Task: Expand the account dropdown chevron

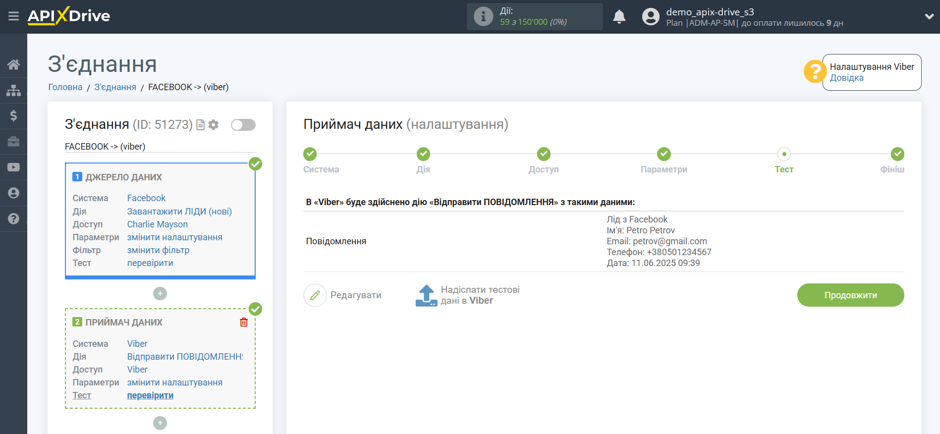Action: tap(929, 16)
